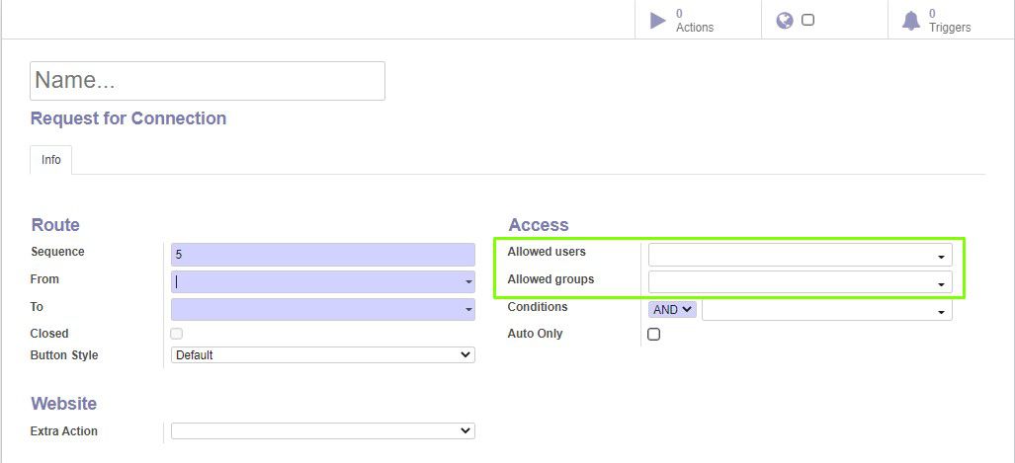Screen dimensions: 1015x463
Task: Click the Request for Connection heading
Action: [128, 118]
